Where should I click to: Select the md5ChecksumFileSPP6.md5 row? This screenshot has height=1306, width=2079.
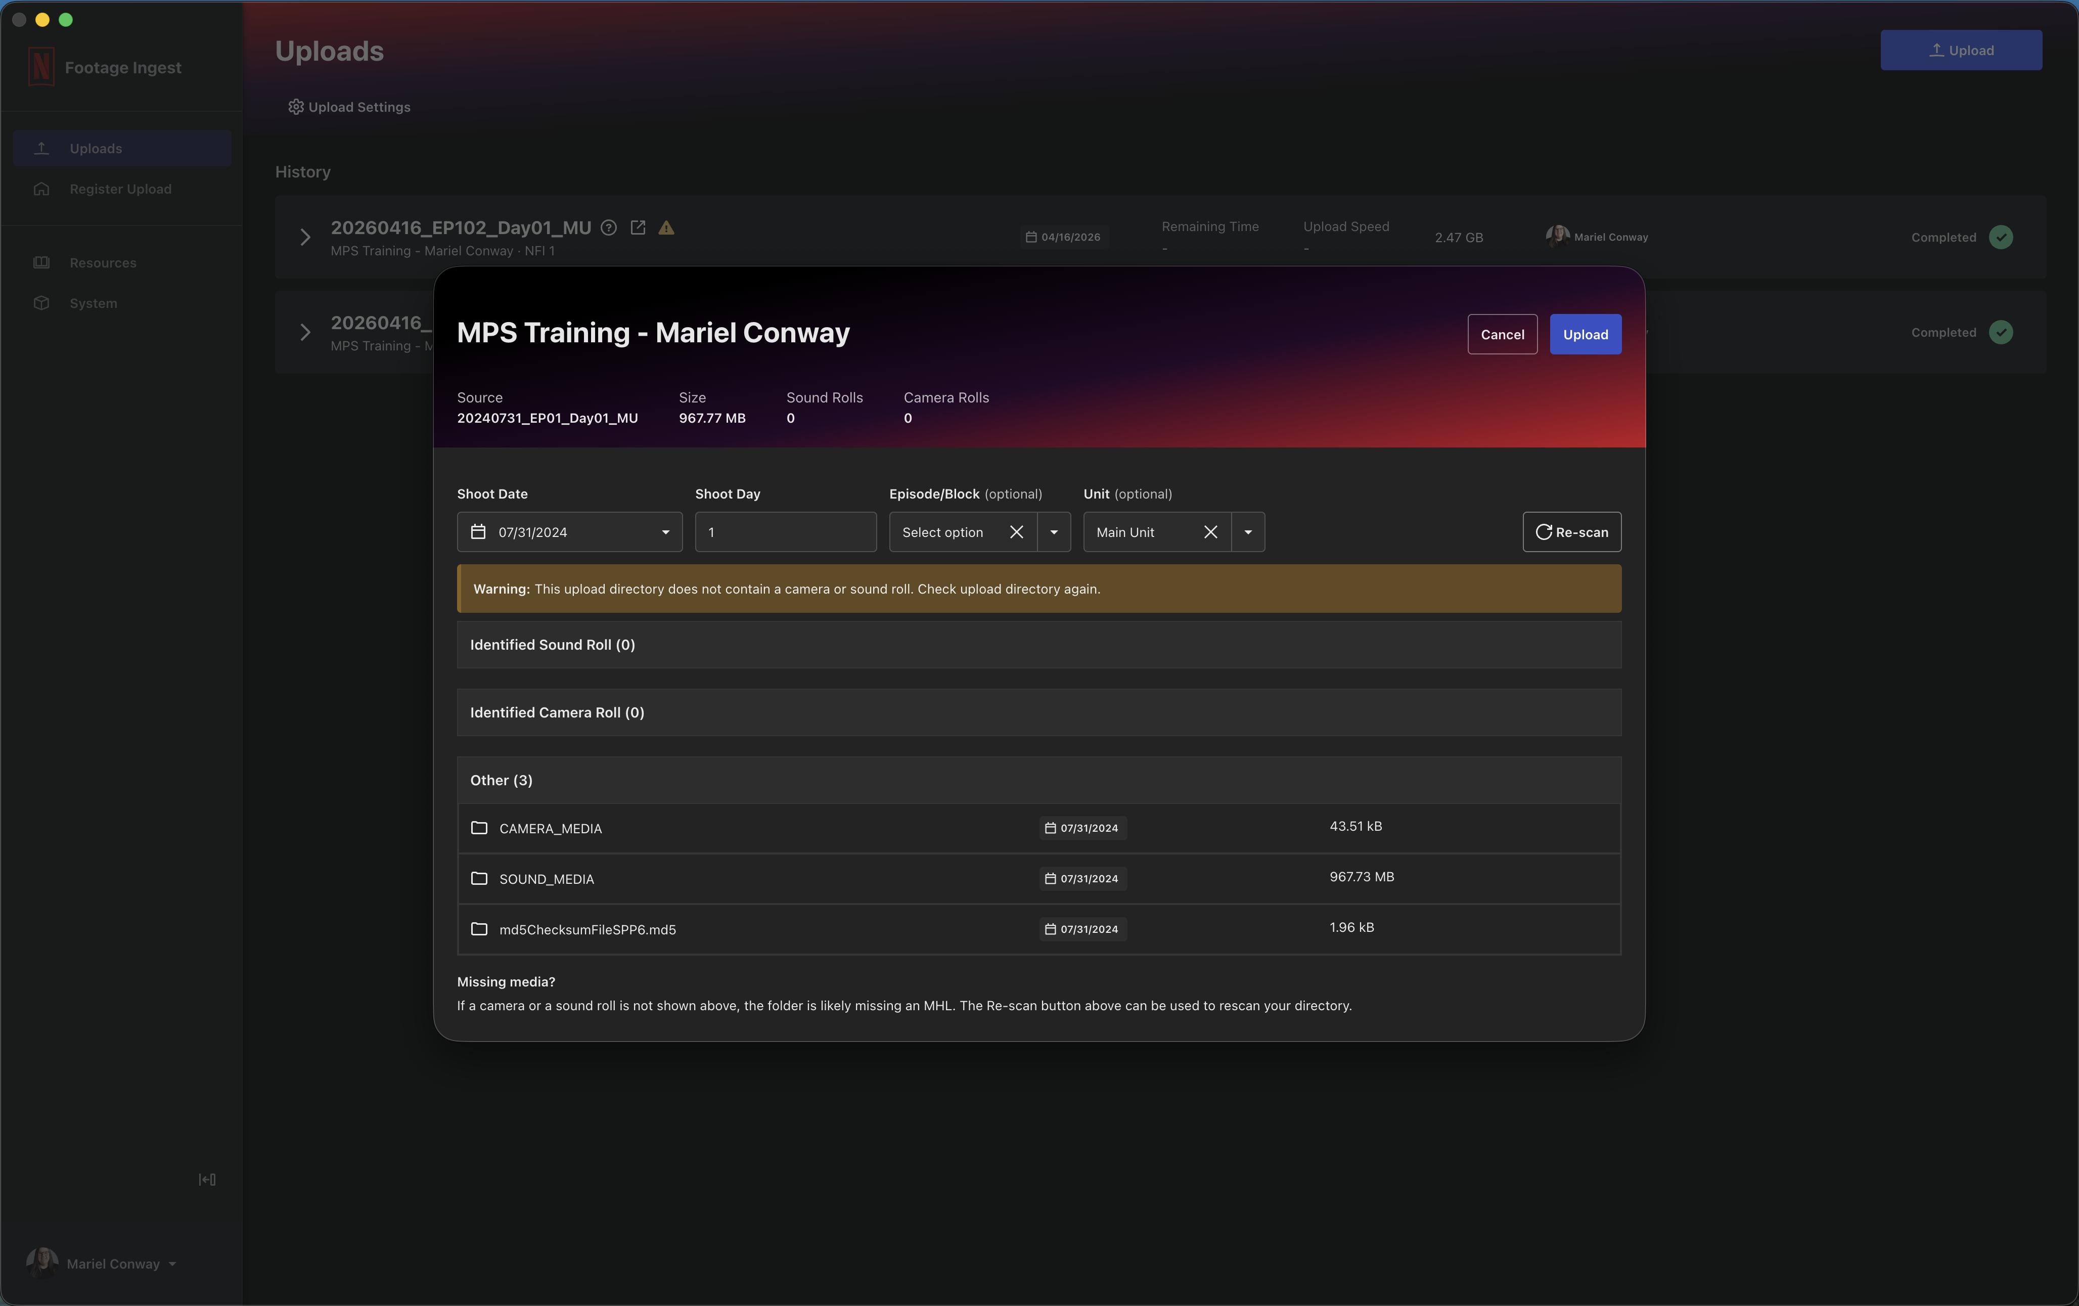(x=1038, y=929)
